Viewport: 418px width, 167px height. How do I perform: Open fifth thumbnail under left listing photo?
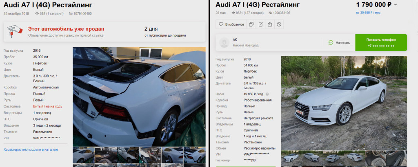click(173, 155)
